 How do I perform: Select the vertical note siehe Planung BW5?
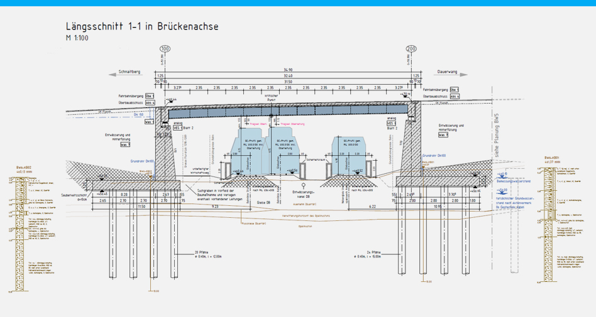(x=497, y=135)
